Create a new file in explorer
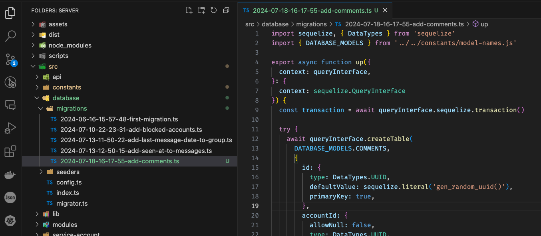The image size is (541, 236). pyautogui.click(x=189, y=10)
